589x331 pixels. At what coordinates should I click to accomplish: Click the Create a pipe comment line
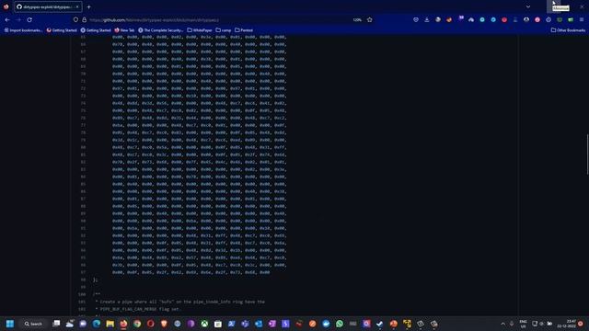pyautogui.click(x=180, y=302)
